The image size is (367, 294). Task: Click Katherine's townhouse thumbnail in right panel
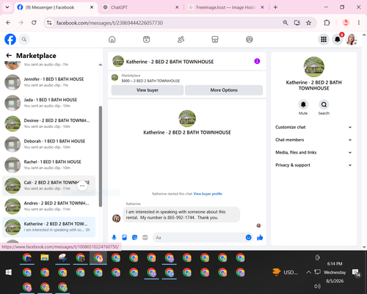[x=314, y=67]
